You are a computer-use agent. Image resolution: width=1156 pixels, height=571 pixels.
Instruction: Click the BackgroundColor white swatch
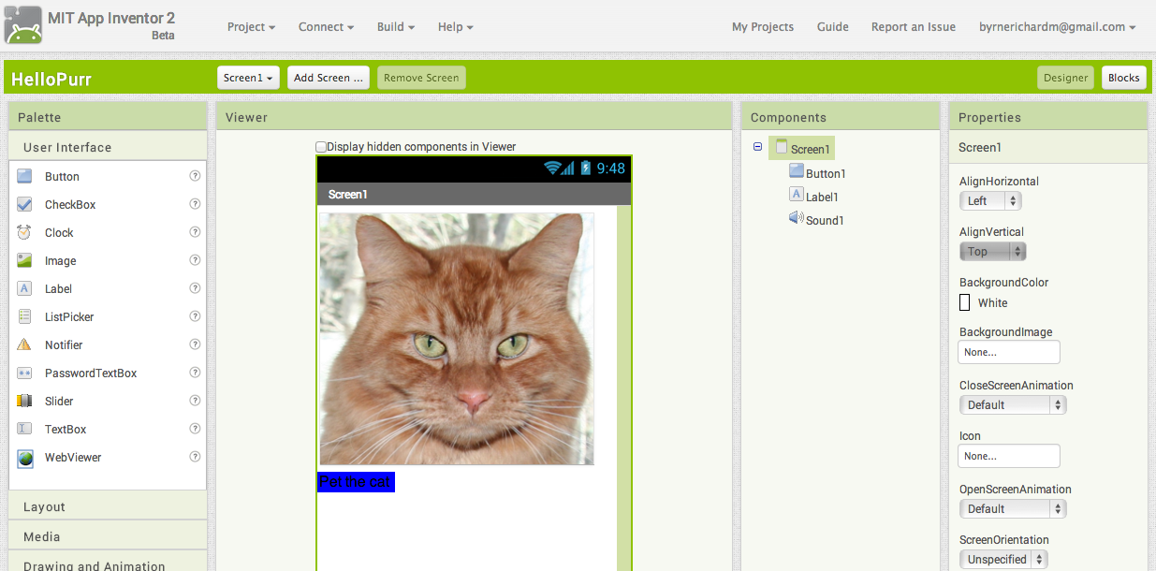[x=964, y=302]
